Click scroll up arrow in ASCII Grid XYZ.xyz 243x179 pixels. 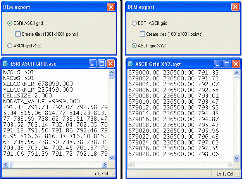pyautogui.click(x=236, y=72)
